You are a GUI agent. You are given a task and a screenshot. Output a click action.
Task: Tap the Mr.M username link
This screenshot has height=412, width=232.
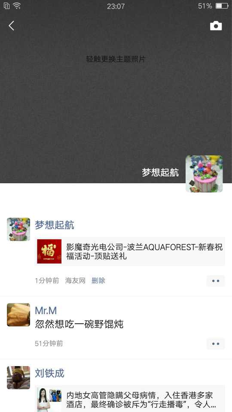click(x=46, y=311)
